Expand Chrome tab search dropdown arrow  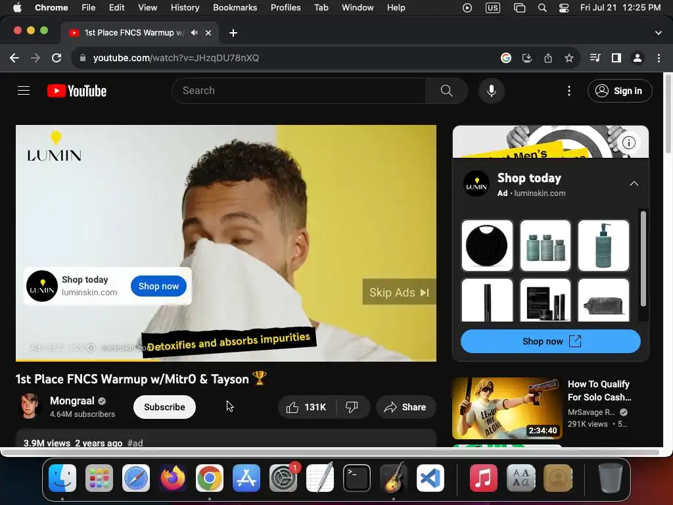click(x=659, y=33)
